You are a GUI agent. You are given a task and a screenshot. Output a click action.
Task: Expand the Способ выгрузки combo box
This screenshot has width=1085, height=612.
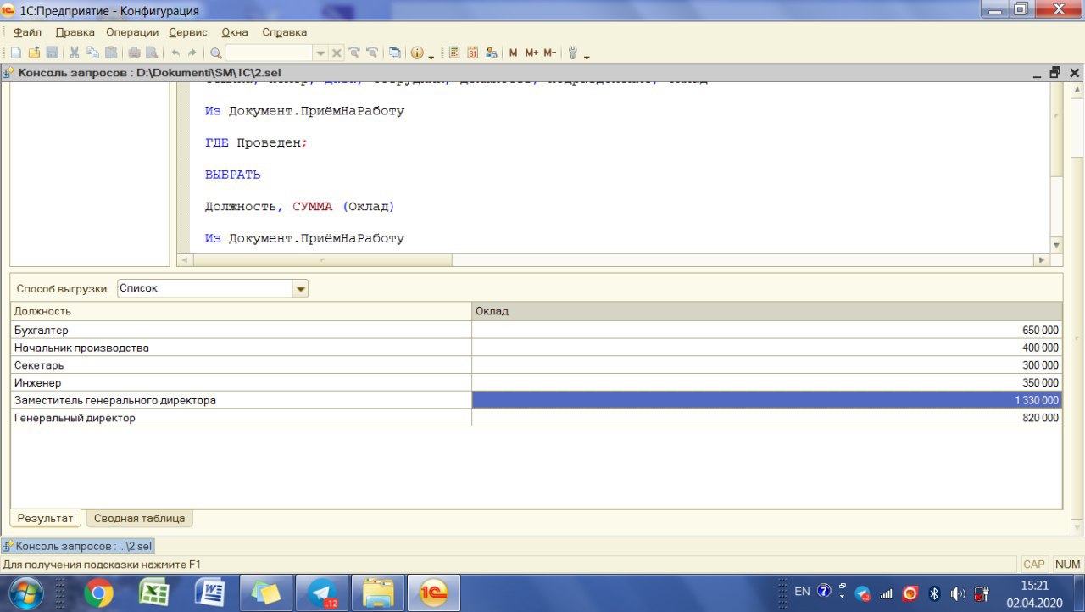click(x=300, y=289)
